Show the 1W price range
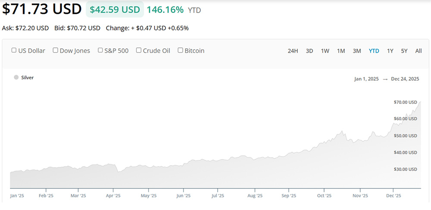Screen dimensions: 431x210 pos(325,51)
